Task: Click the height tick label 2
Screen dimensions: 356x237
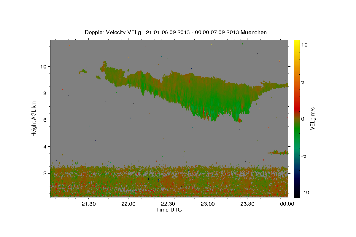Action: (45, 173)
